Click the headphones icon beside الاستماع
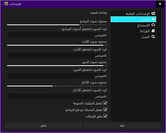 (x=153, y=25)
